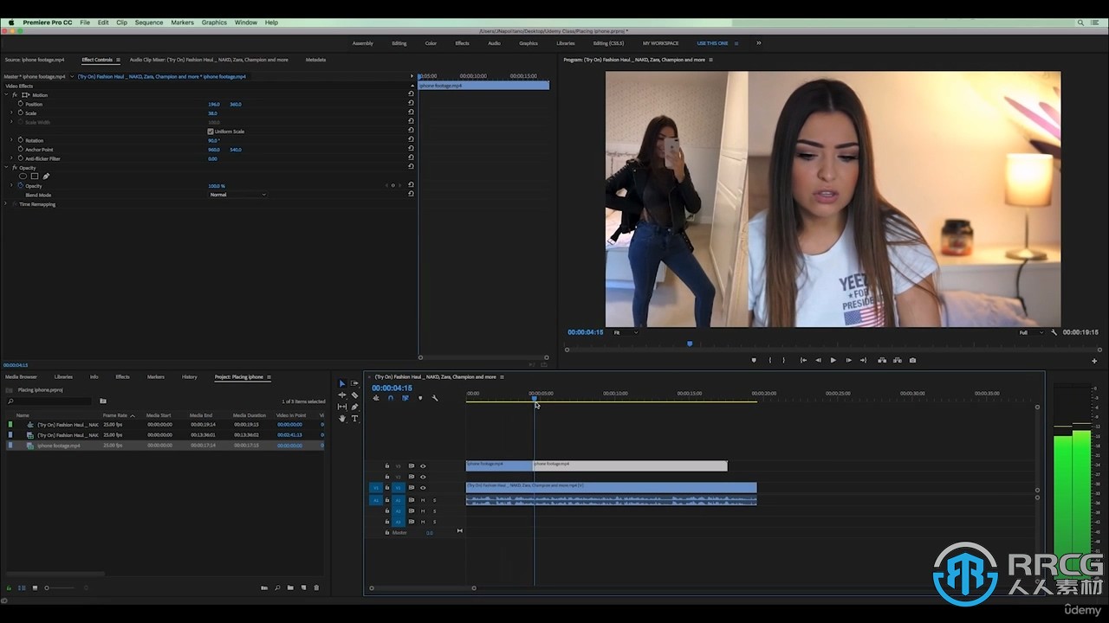Play the Program monitor
1109x623 pixels.
[833, 360]
